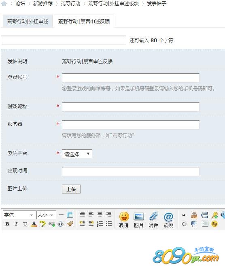Click the 服务器 input field
Screen dimensions: 225x272
point(130,125)
